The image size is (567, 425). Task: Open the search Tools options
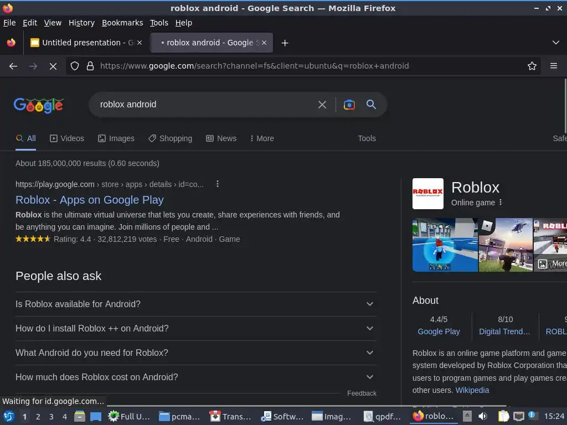click(x=367, y=138)
